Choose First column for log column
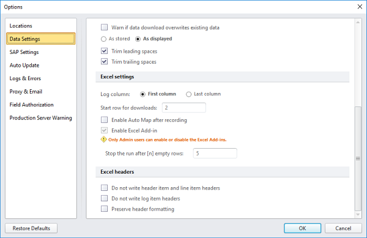The width and height of the screenshot is (367, 238). pos(143,94)
